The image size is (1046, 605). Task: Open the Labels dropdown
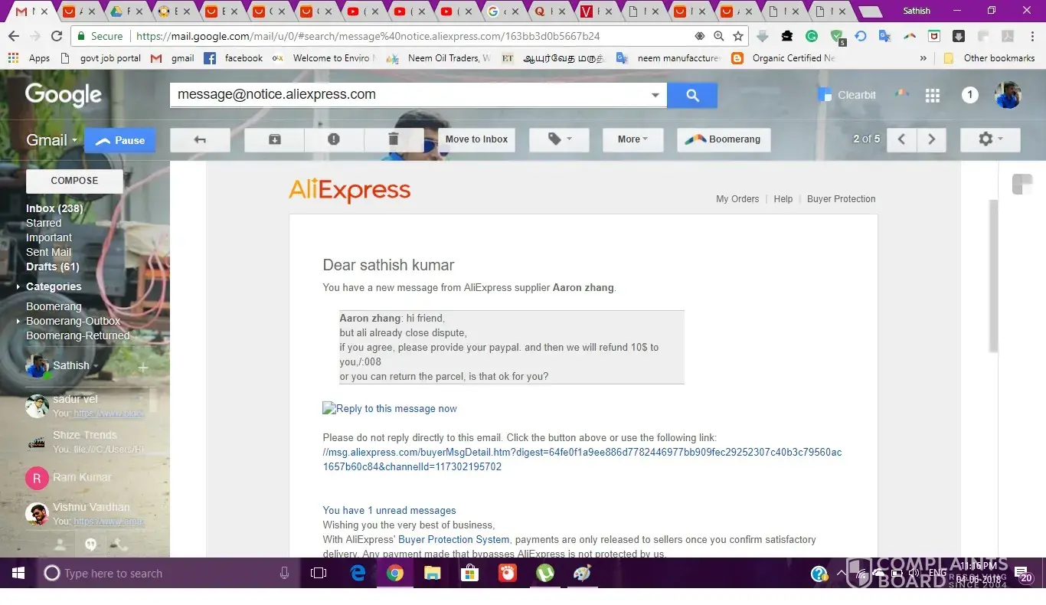coord(559,139)
